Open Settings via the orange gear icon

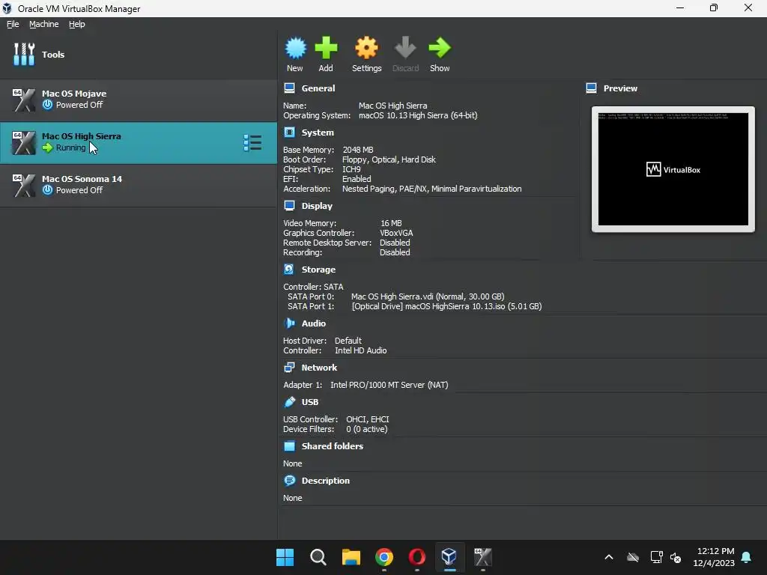[x=366, y=48]
